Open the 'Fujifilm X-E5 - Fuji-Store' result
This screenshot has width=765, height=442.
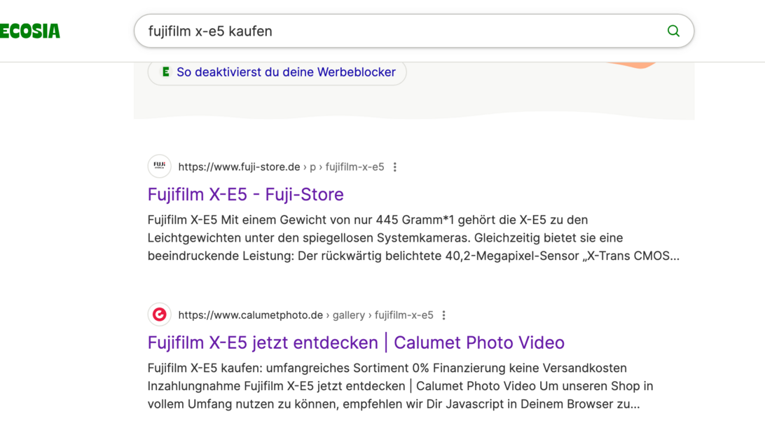click(x=245, y=194)
